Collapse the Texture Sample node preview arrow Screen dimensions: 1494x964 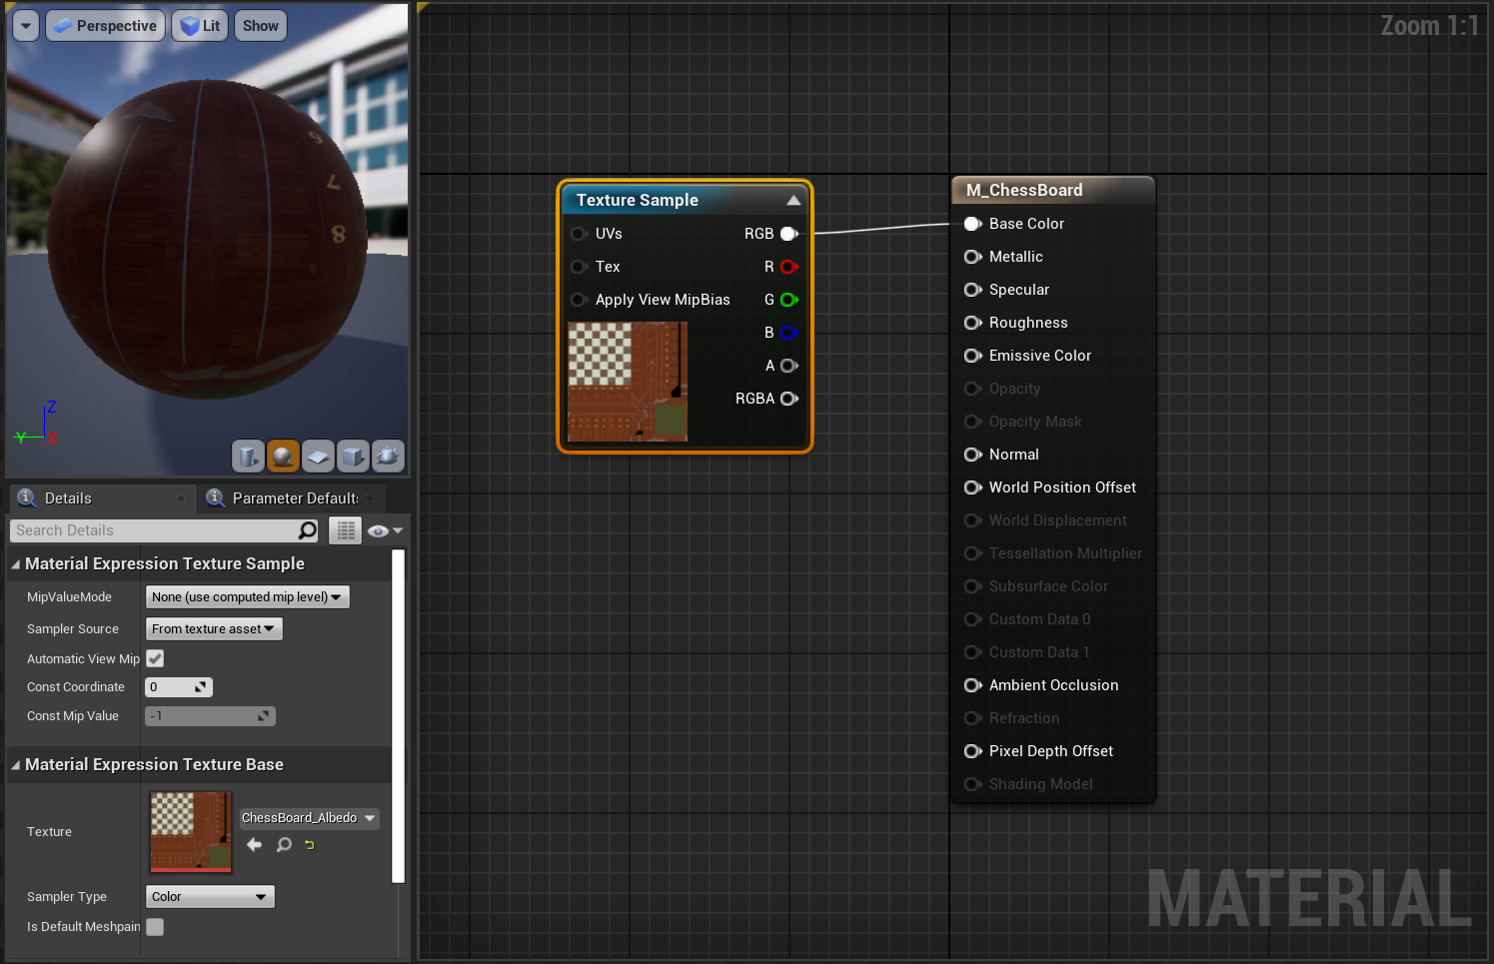click(793, 201)
